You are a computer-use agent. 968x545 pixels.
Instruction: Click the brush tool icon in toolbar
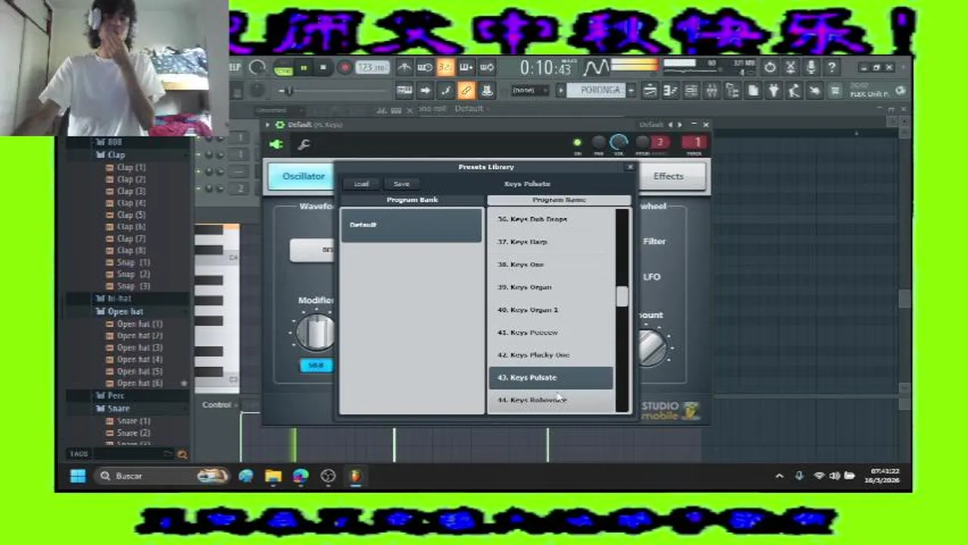coord(445,91)
